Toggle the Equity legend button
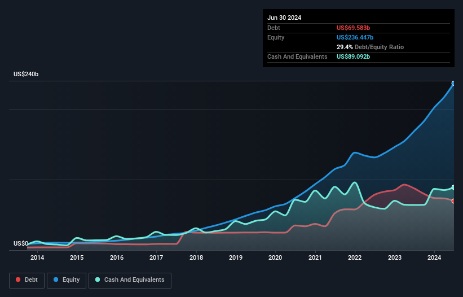The image size is (463, 297). [67, 280]
